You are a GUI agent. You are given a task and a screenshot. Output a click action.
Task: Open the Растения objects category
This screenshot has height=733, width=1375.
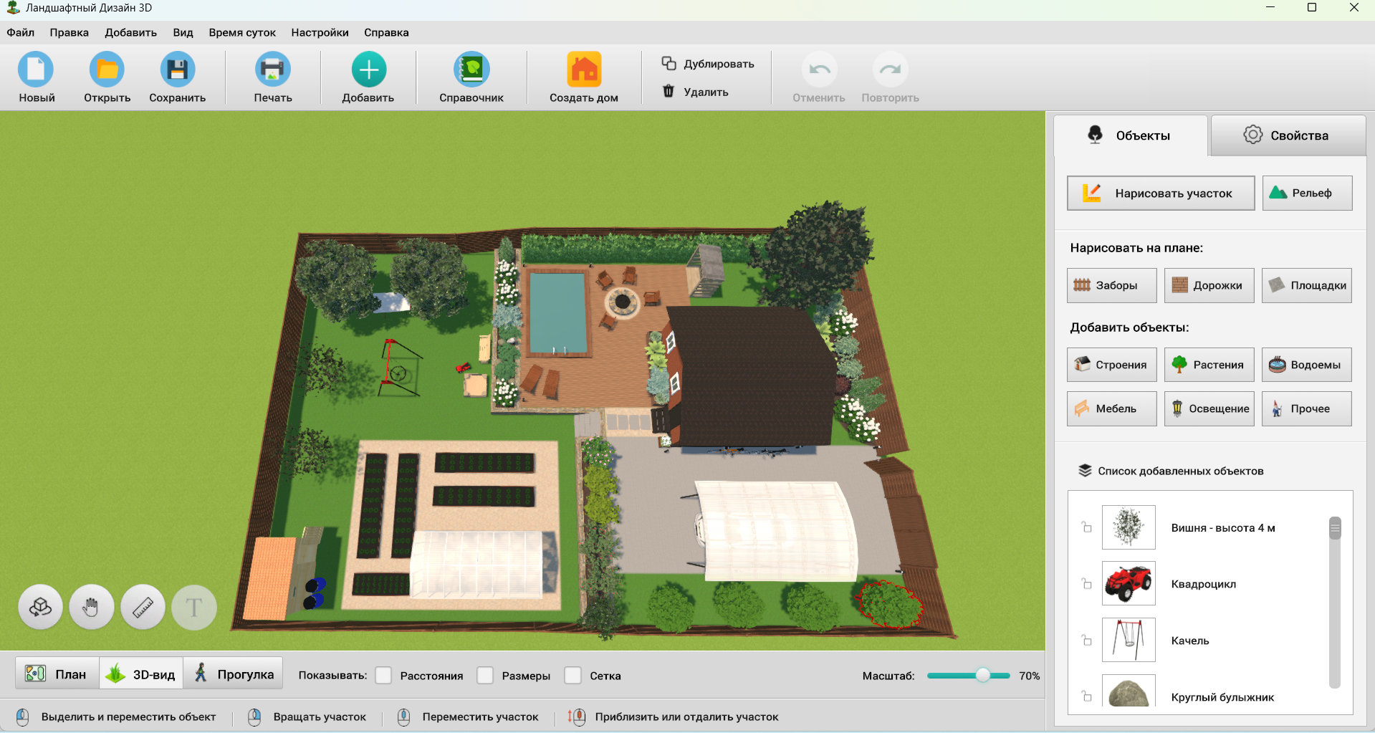[x=1209, y=365]
